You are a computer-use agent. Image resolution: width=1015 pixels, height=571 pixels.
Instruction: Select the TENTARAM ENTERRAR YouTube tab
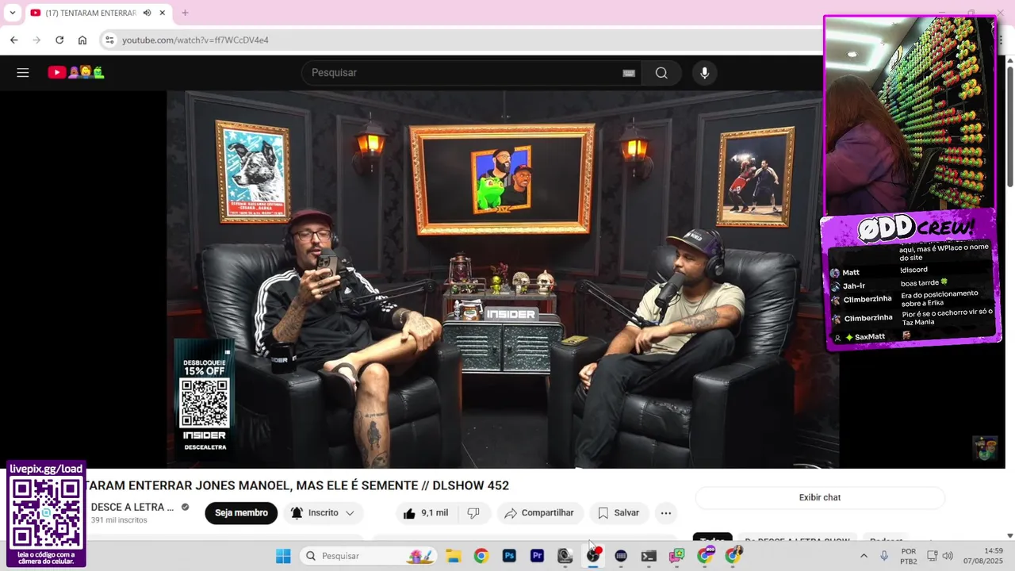coord(90,13)
